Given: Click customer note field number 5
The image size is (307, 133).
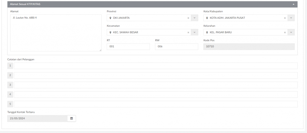Looking at the screenshot, I should (x=156, y=104).
